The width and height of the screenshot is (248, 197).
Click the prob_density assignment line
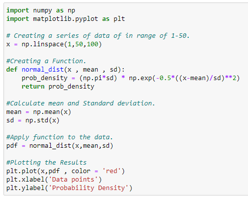[131, 78]
